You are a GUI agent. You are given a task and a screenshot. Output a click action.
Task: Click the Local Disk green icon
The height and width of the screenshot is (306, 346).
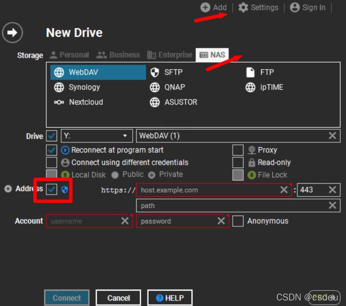(x=65, y=175)
